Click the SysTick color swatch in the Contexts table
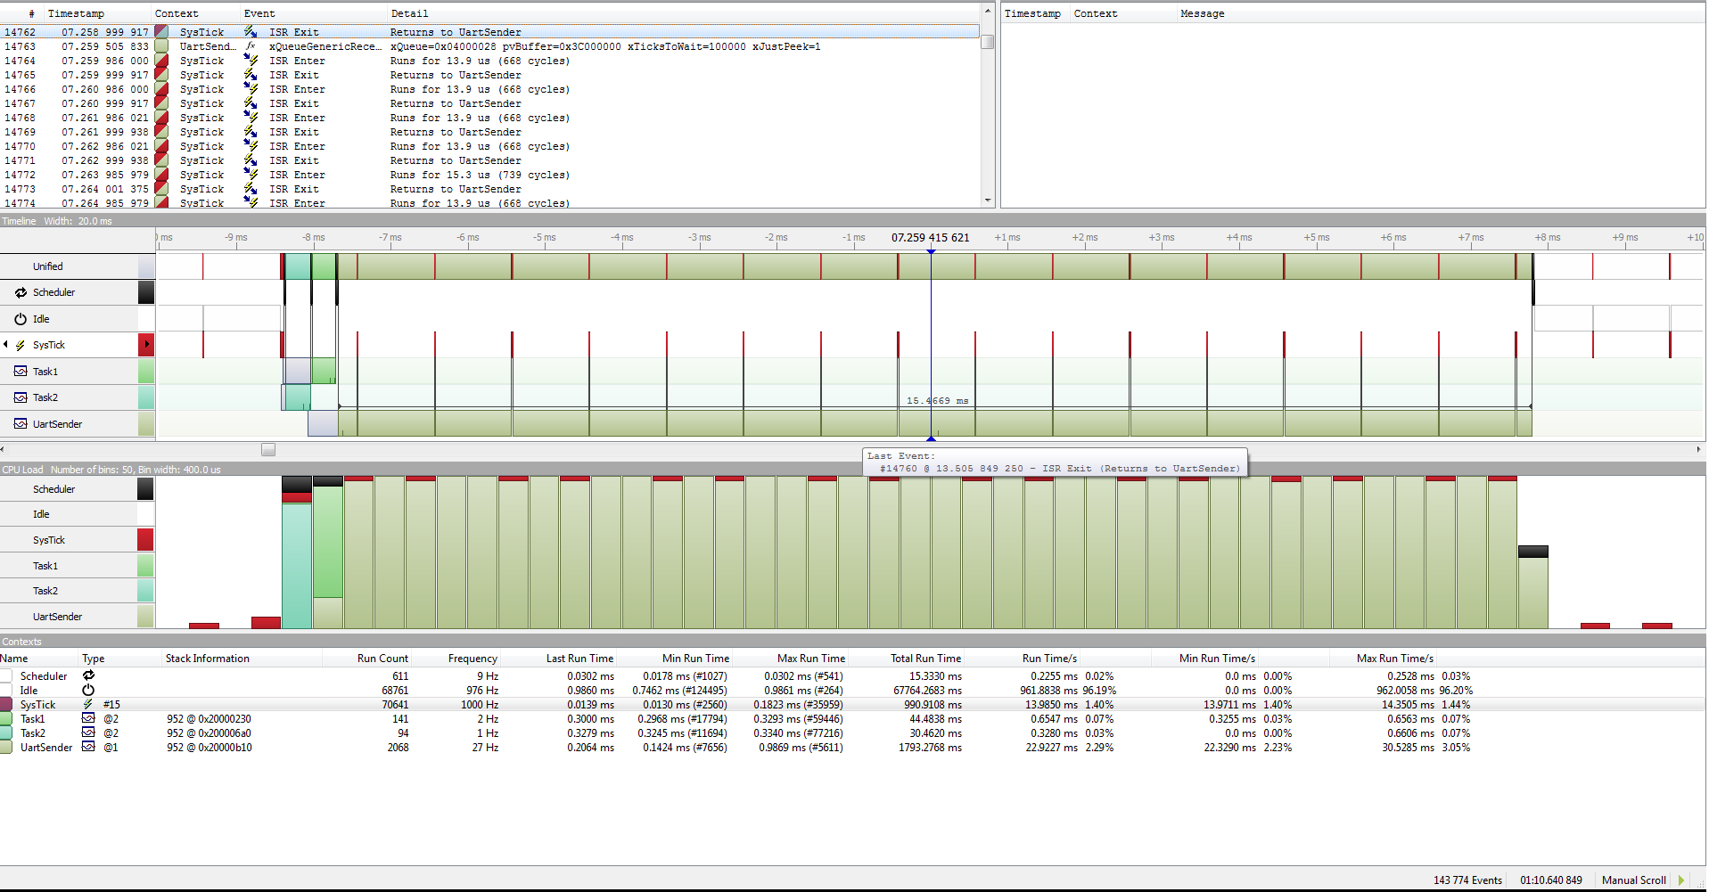1709x892 pixels. [x=6, y=705]
